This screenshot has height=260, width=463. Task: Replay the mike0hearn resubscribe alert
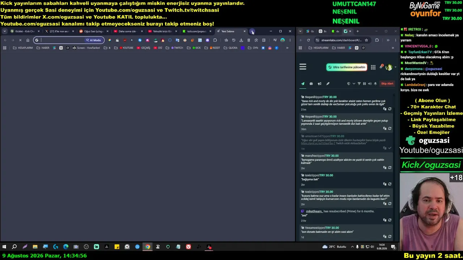(390, 220)
